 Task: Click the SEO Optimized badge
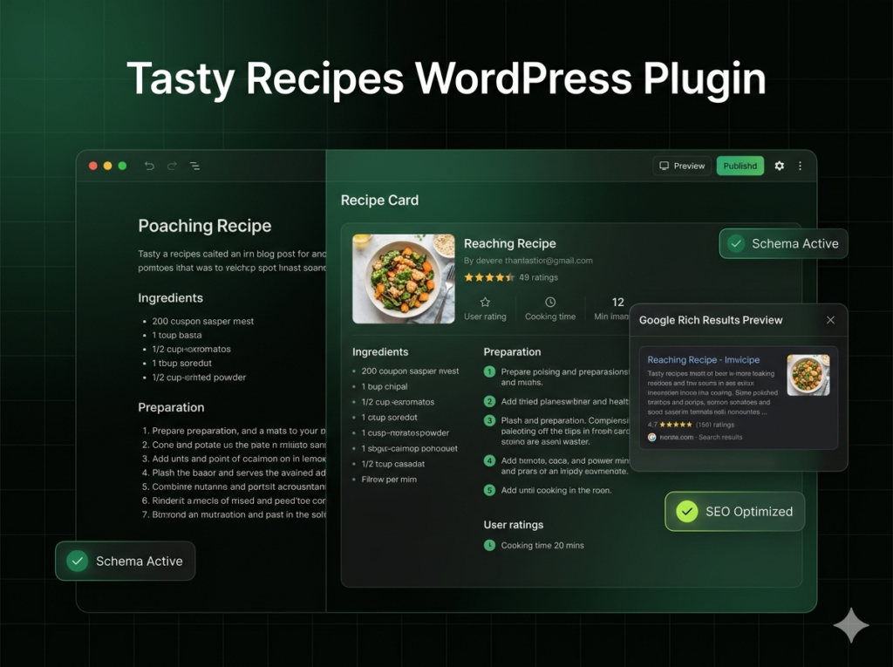[x=734, y=512]
